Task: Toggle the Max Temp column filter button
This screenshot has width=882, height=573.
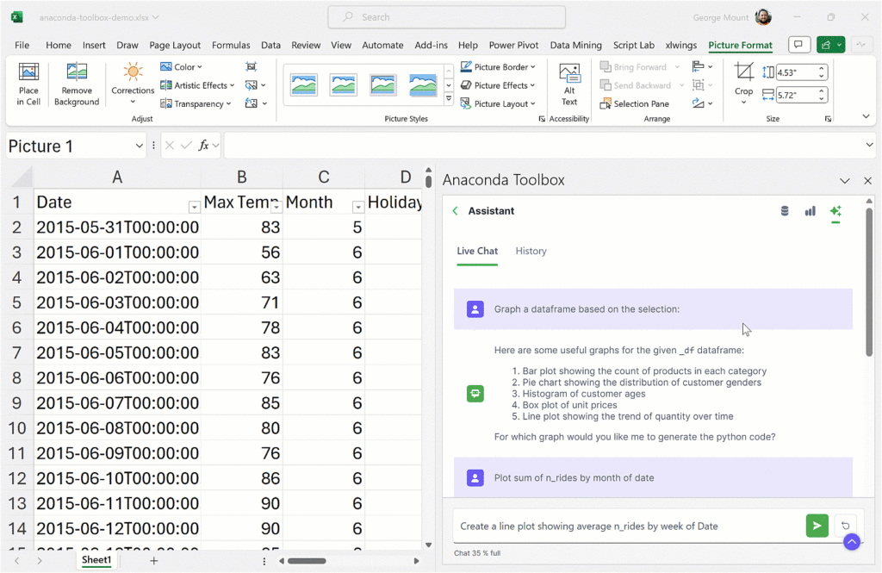Action: coord(276,206)
